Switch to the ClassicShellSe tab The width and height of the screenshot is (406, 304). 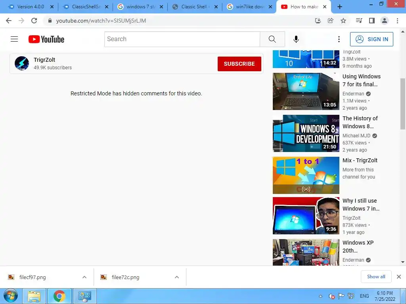click(x=86, y=7)
